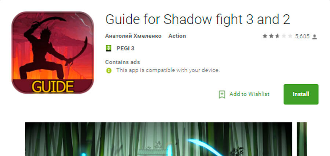Open the partially visible second screenshot
This screenshot has width=330, height=156.
pos(302,139)
